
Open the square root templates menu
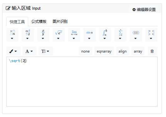click(59, 35)
